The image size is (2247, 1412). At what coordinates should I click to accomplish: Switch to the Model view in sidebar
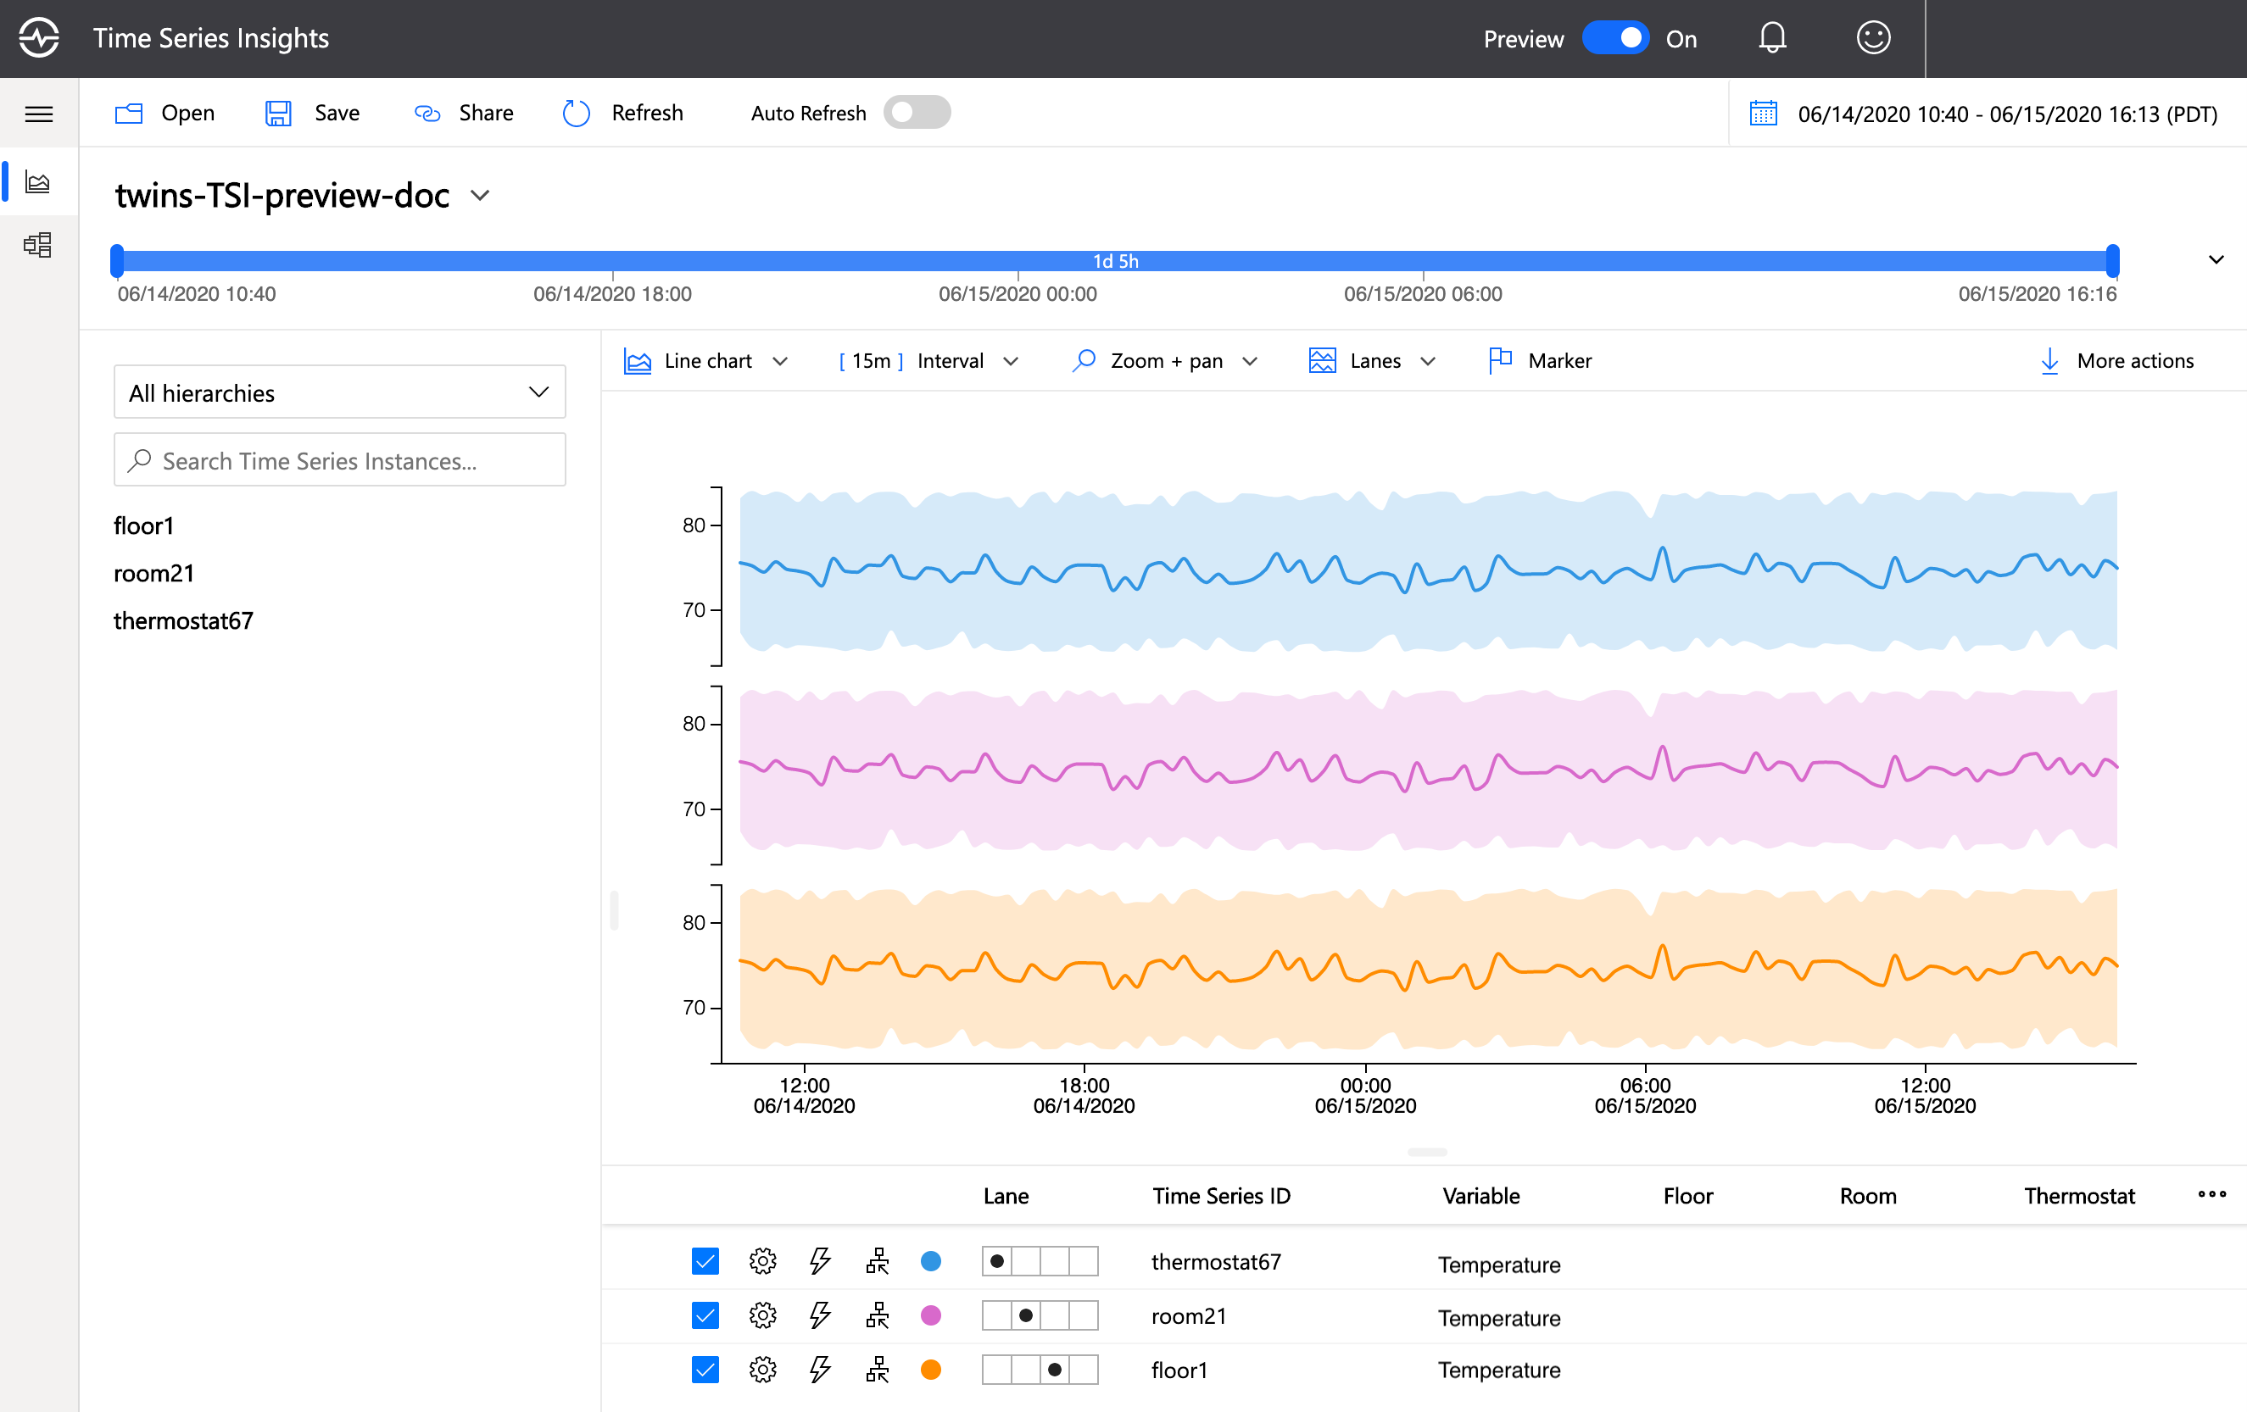[38, 245]
